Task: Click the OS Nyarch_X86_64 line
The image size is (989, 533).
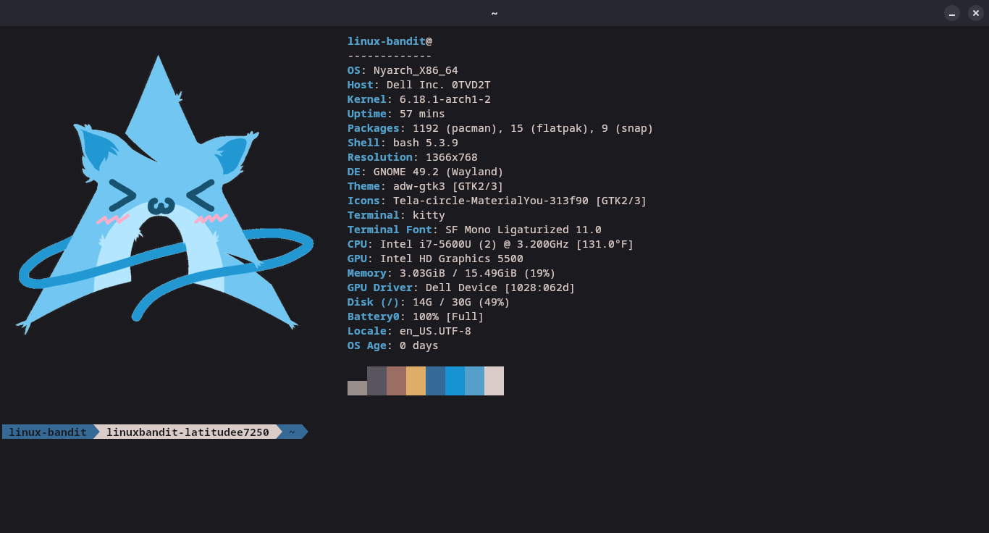Action: [x=403, y=70]
